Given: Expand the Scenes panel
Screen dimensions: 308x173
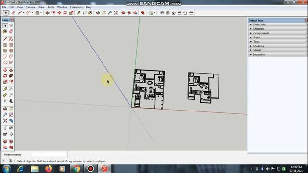Looking at the screenshot, I should (x=277, y=50).
